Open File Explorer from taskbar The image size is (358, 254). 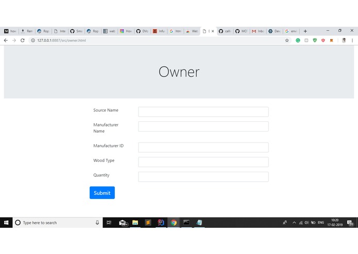pyautogui.click(x=135, y=223)
